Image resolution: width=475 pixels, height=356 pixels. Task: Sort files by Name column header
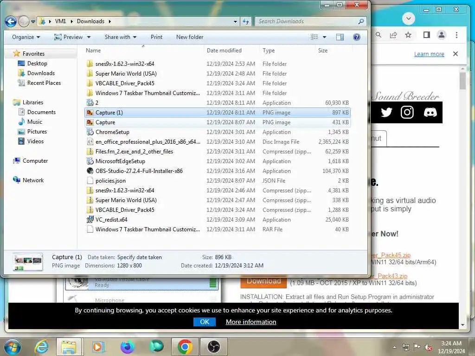click(93, 51)
